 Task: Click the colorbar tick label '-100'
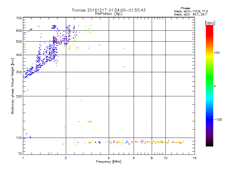coord(218,120)
